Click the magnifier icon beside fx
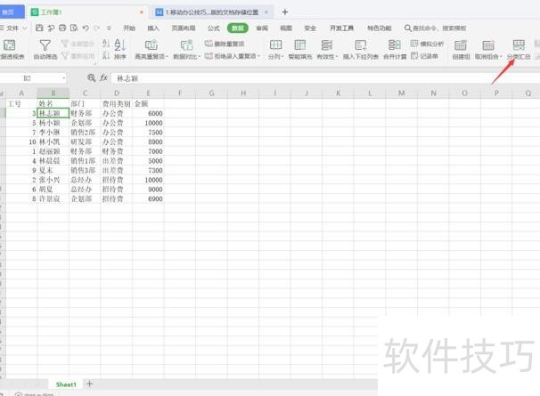 (91, 77)
